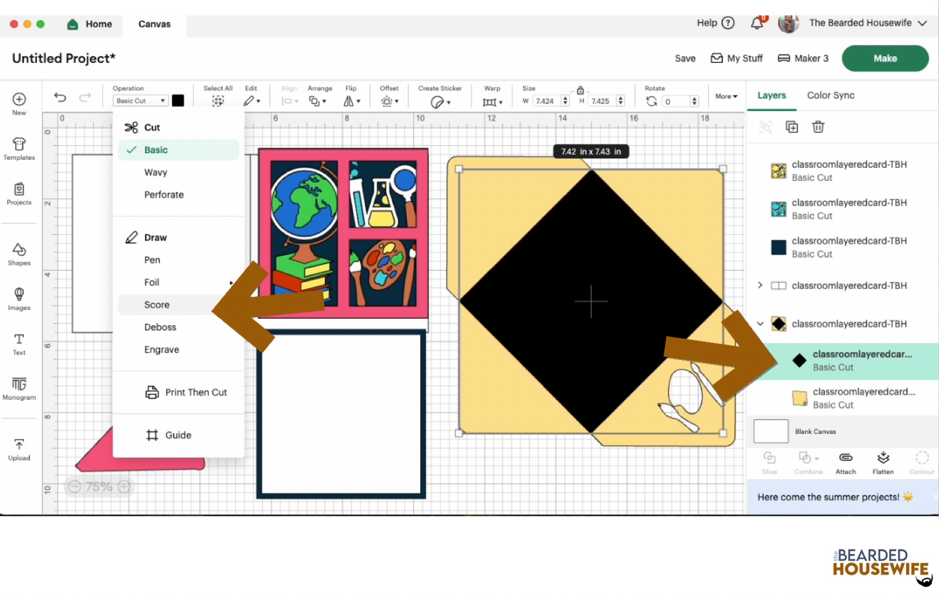Click the green Make button

click(x=884, y=58)
